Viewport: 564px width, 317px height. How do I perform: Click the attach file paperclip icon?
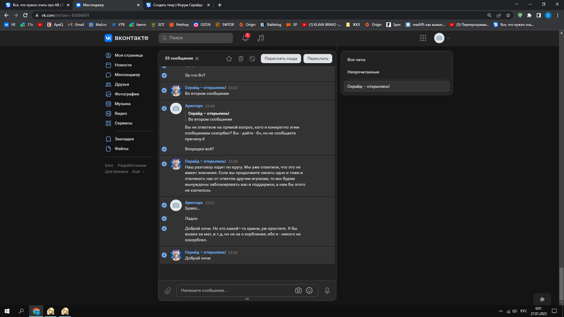(x=168, y=291)
